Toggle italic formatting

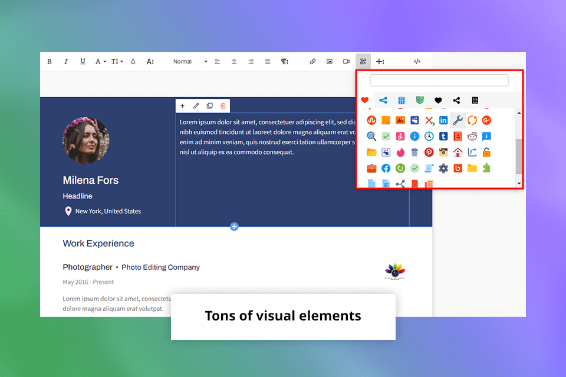click(x=65, y=61)
